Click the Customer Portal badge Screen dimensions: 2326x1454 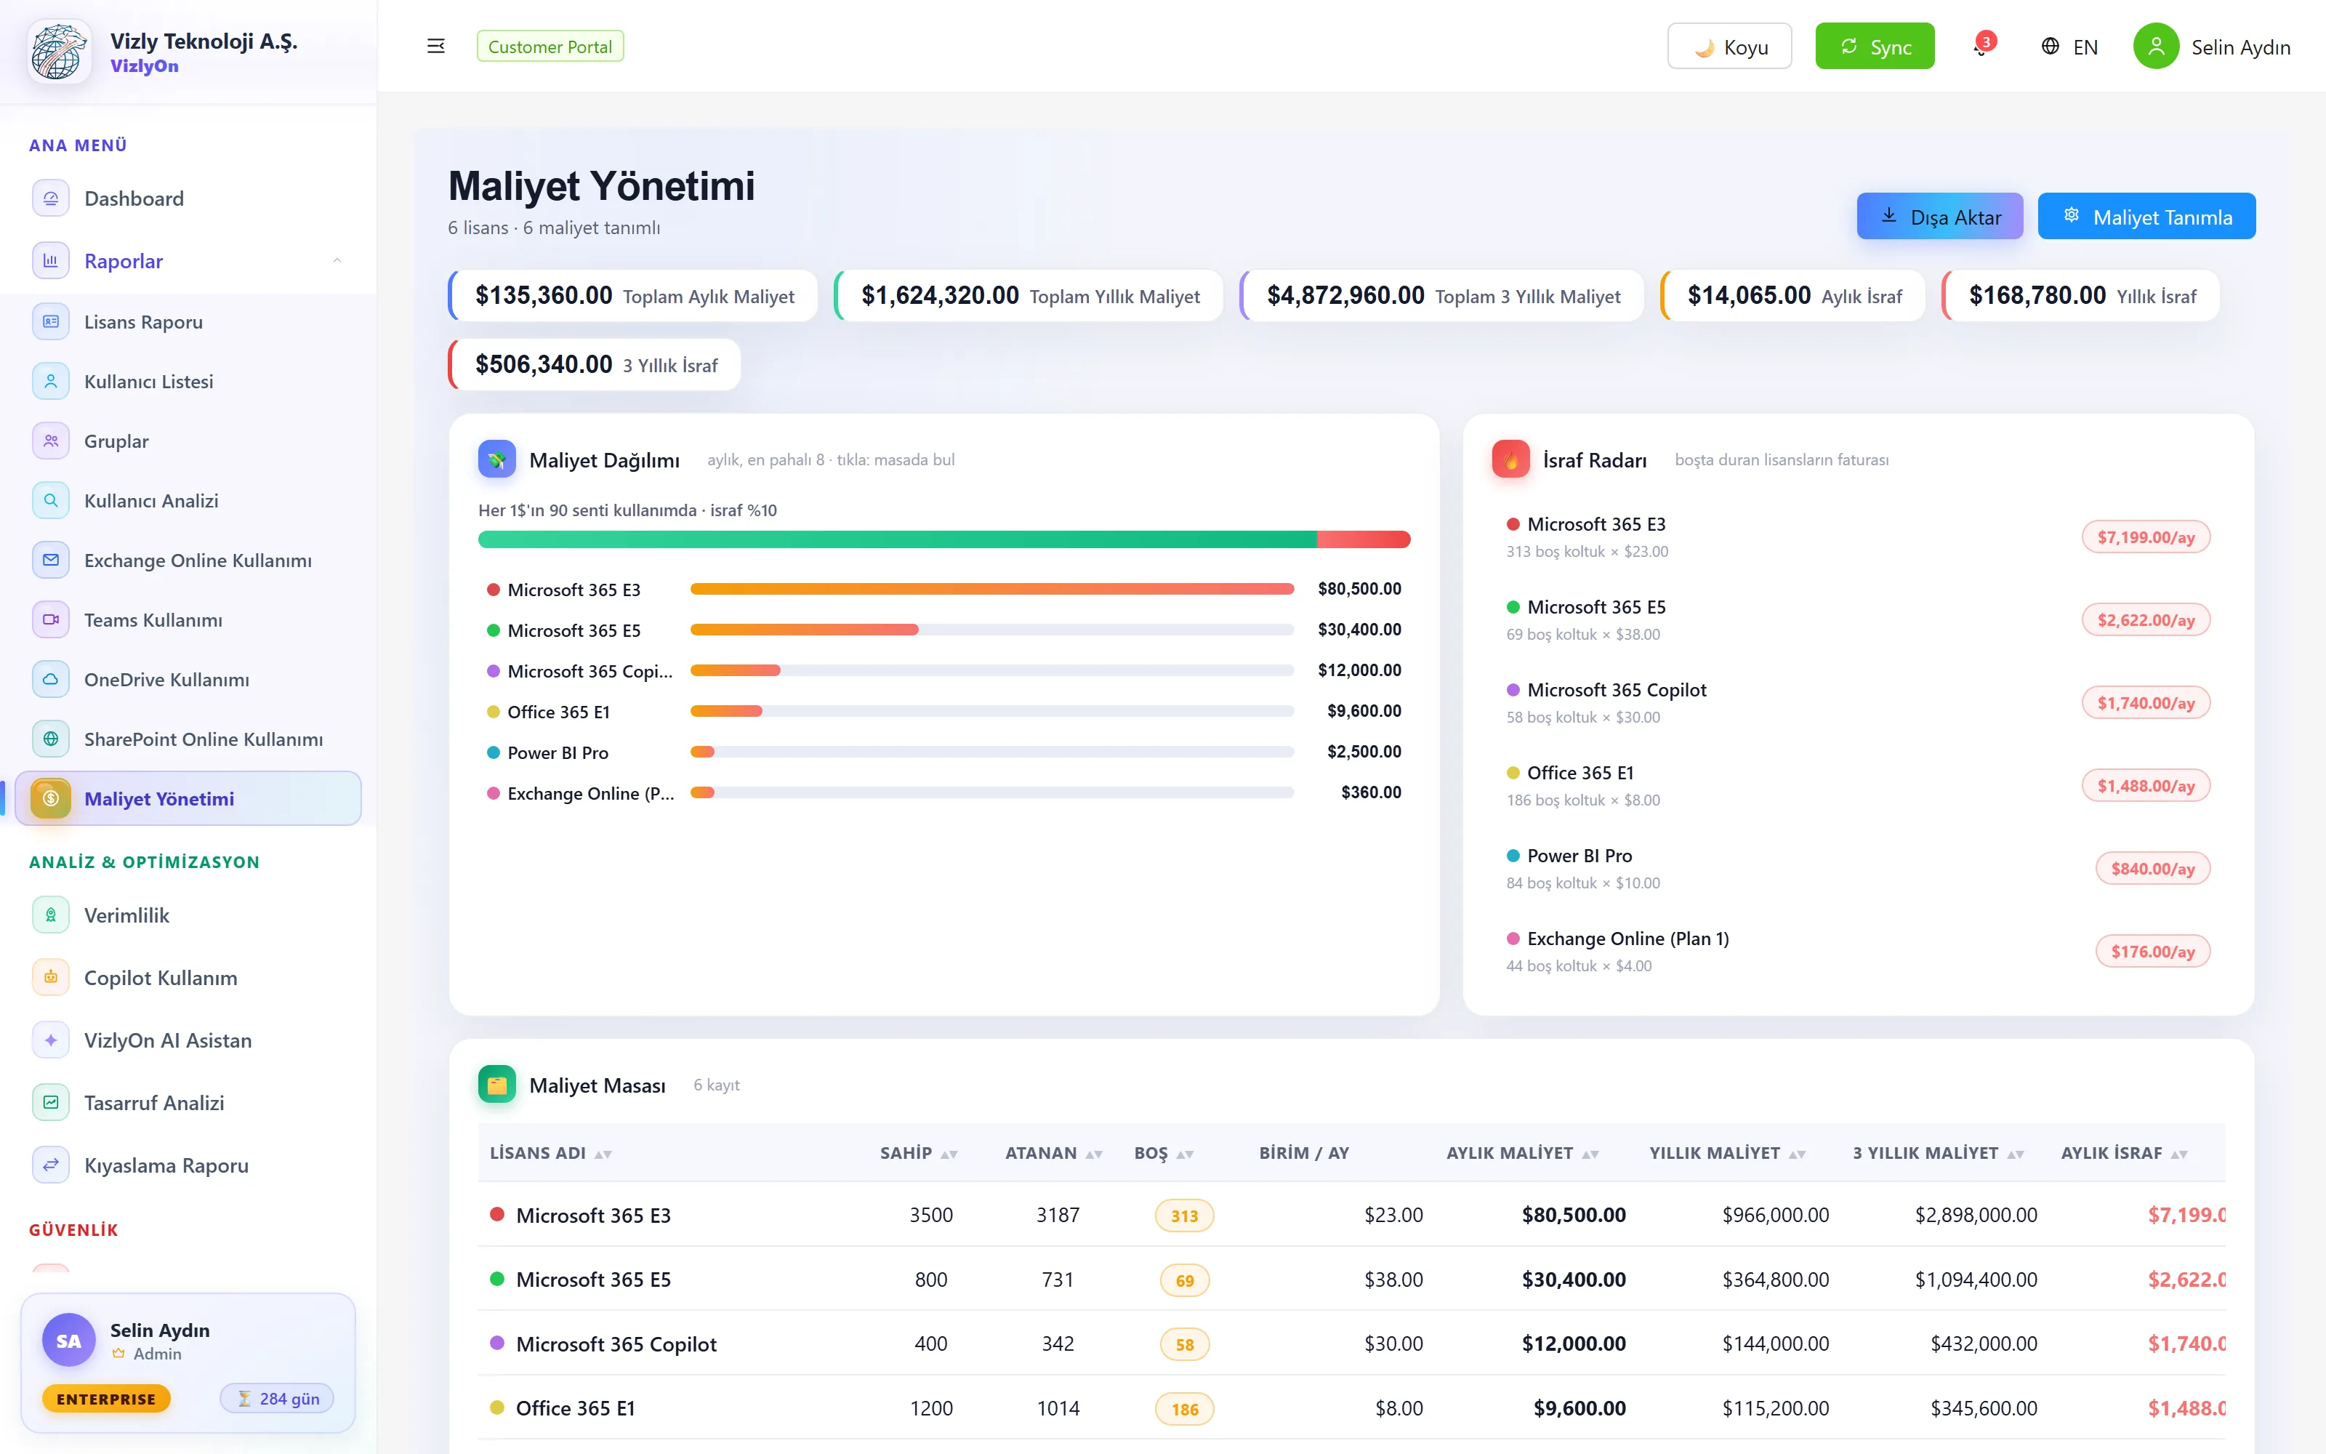550,46
